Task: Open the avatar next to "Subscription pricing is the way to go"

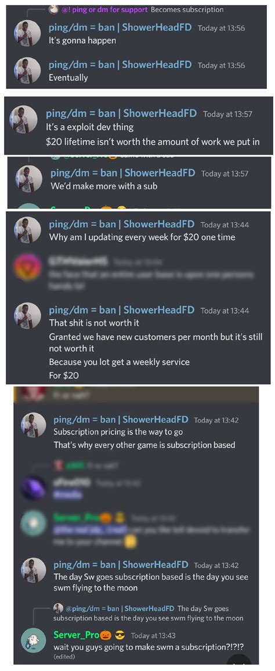Action: click(x=33, y=425)
